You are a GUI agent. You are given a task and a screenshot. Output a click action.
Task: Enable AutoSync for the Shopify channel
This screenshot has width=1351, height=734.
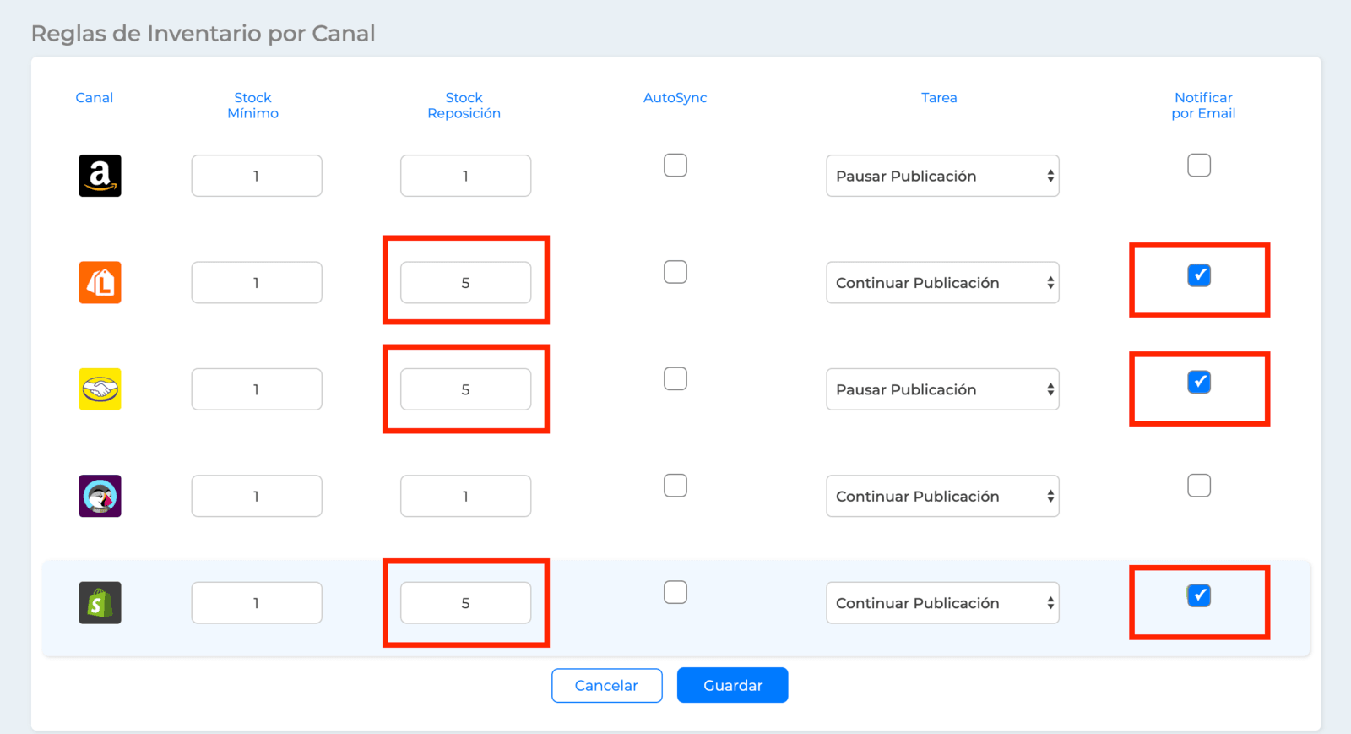(x=675, y=592)
